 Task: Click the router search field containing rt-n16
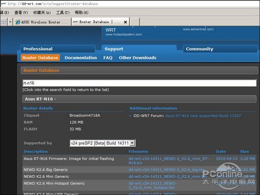click(139, 83)
